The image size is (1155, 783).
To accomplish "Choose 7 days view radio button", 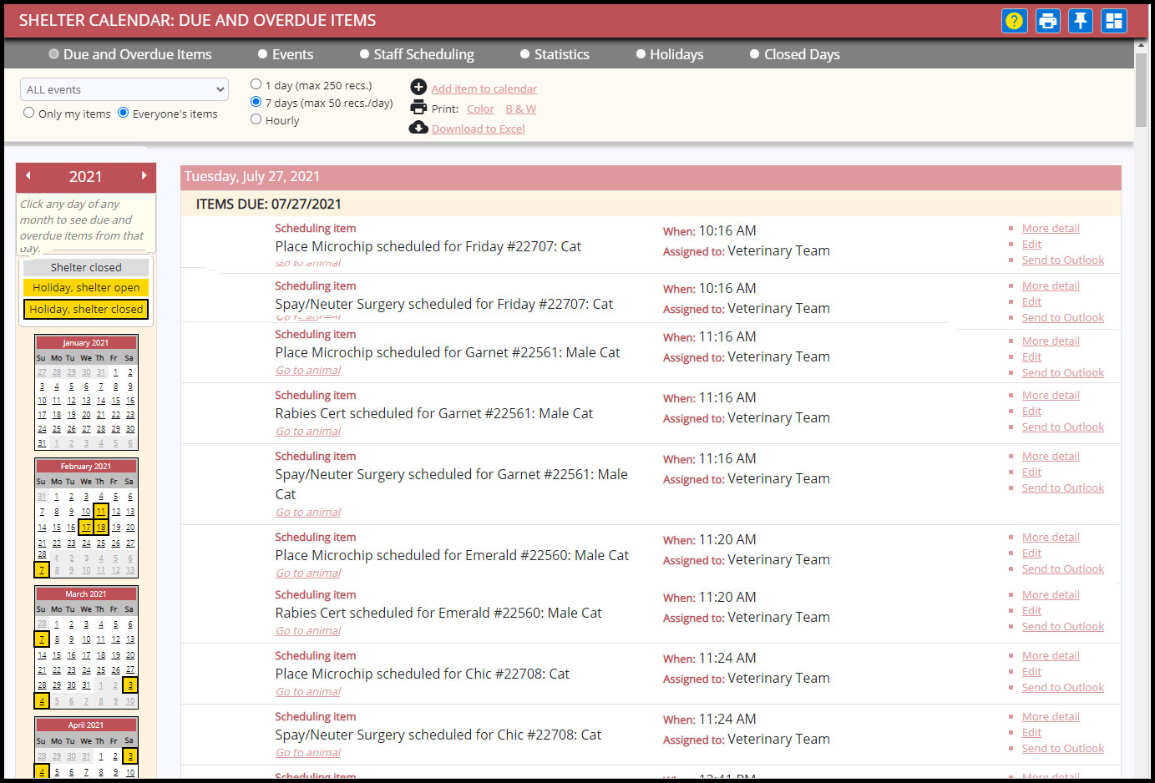I will (256, 102).
